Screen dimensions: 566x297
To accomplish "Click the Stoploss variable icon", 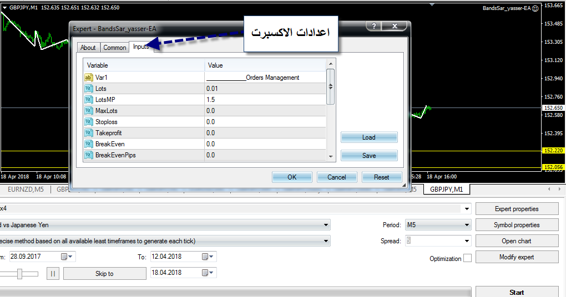I will point(88,122).
